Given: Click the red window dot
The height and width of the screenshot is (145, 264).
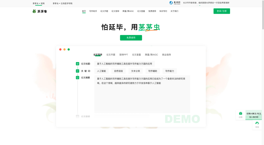Looking at the screenshot, I should (x=60, y=49).
